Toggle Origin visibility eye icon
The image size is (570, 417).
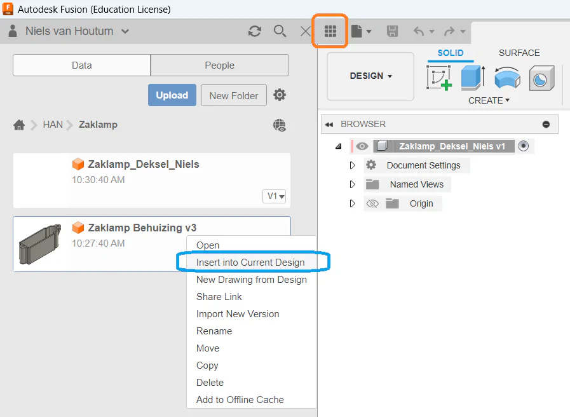click(372, 203)
